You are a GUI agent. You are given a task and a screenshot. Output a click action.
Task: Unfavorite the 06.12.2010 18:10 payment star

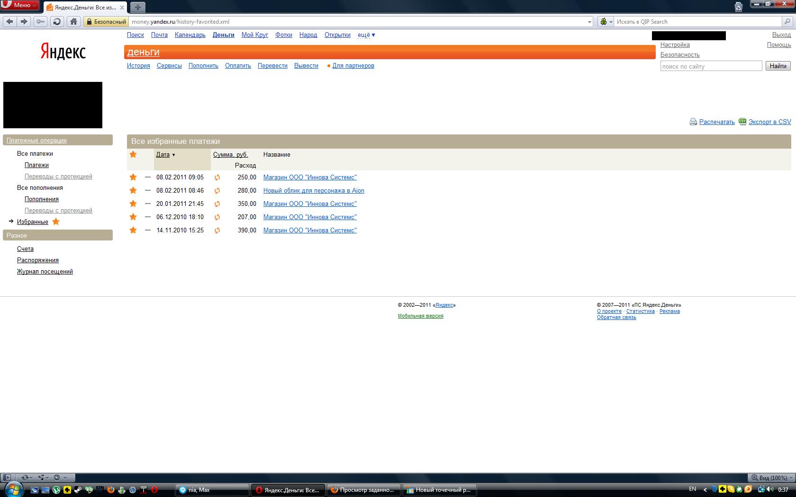pyautogui.click(x=133, y=217)
